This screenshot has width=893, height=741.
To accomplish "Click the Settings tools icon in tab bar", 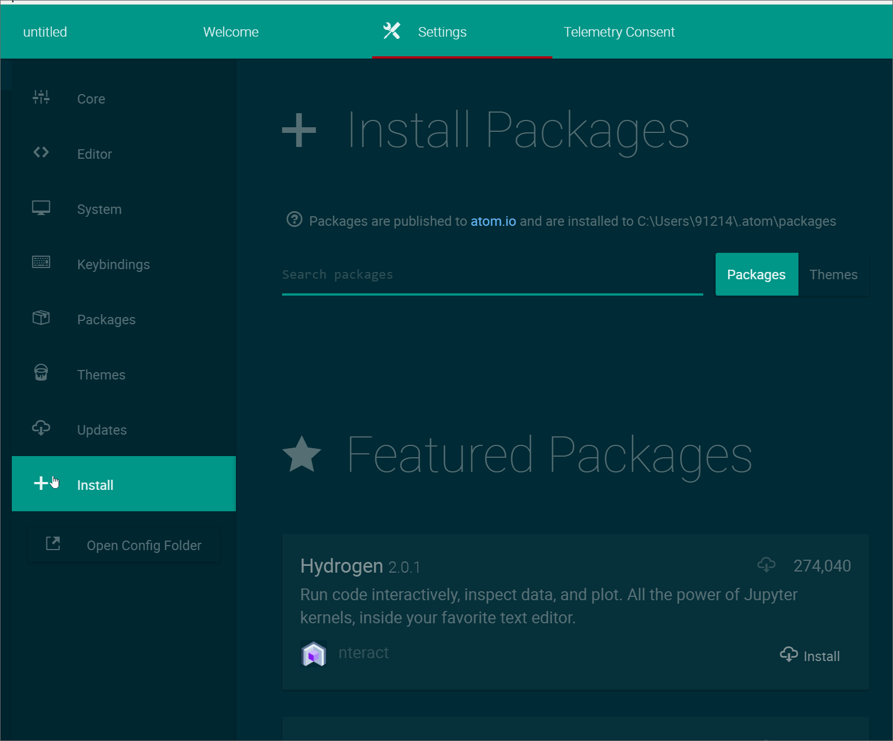I will pyautogui.click(x=392, y=31).
